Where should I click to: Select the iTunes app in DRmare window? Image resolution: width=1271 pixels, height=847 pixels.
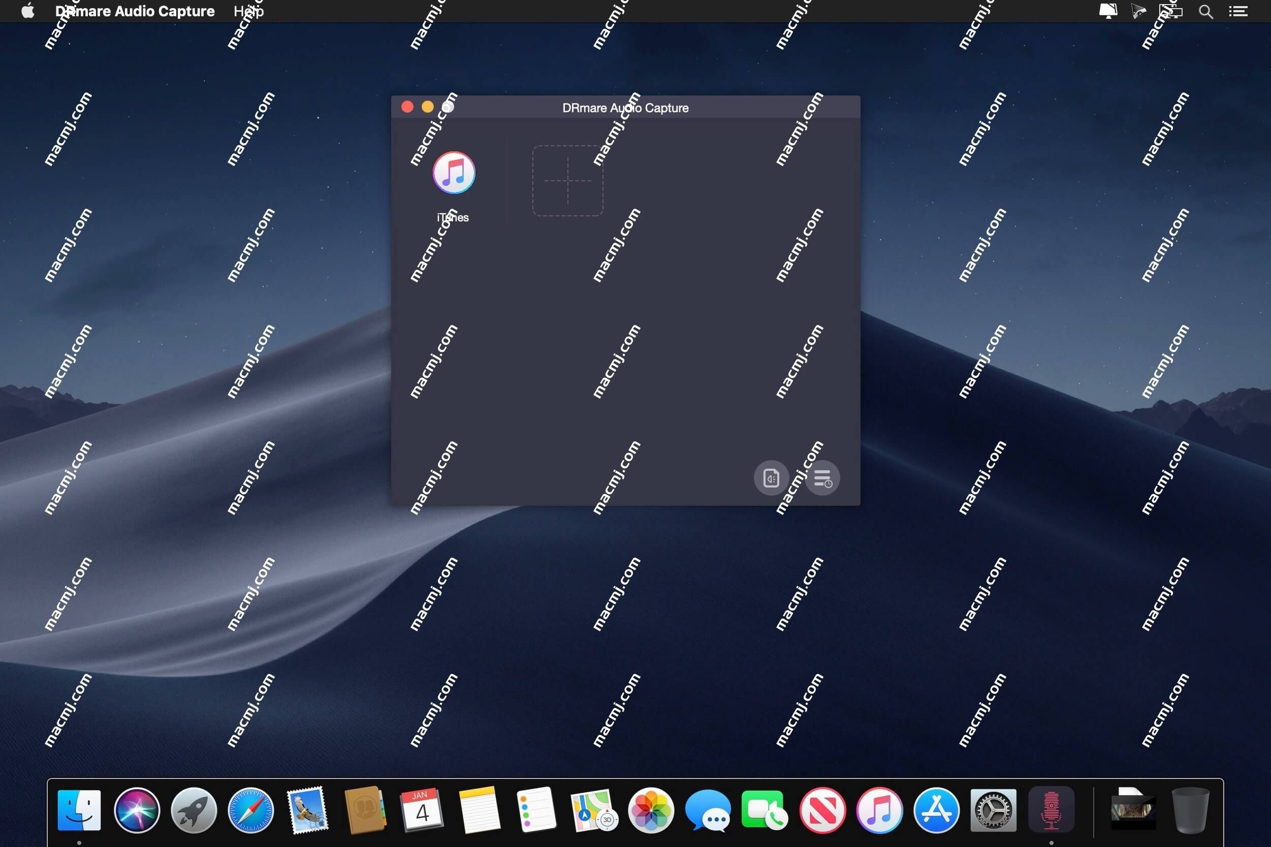point(454,173)
